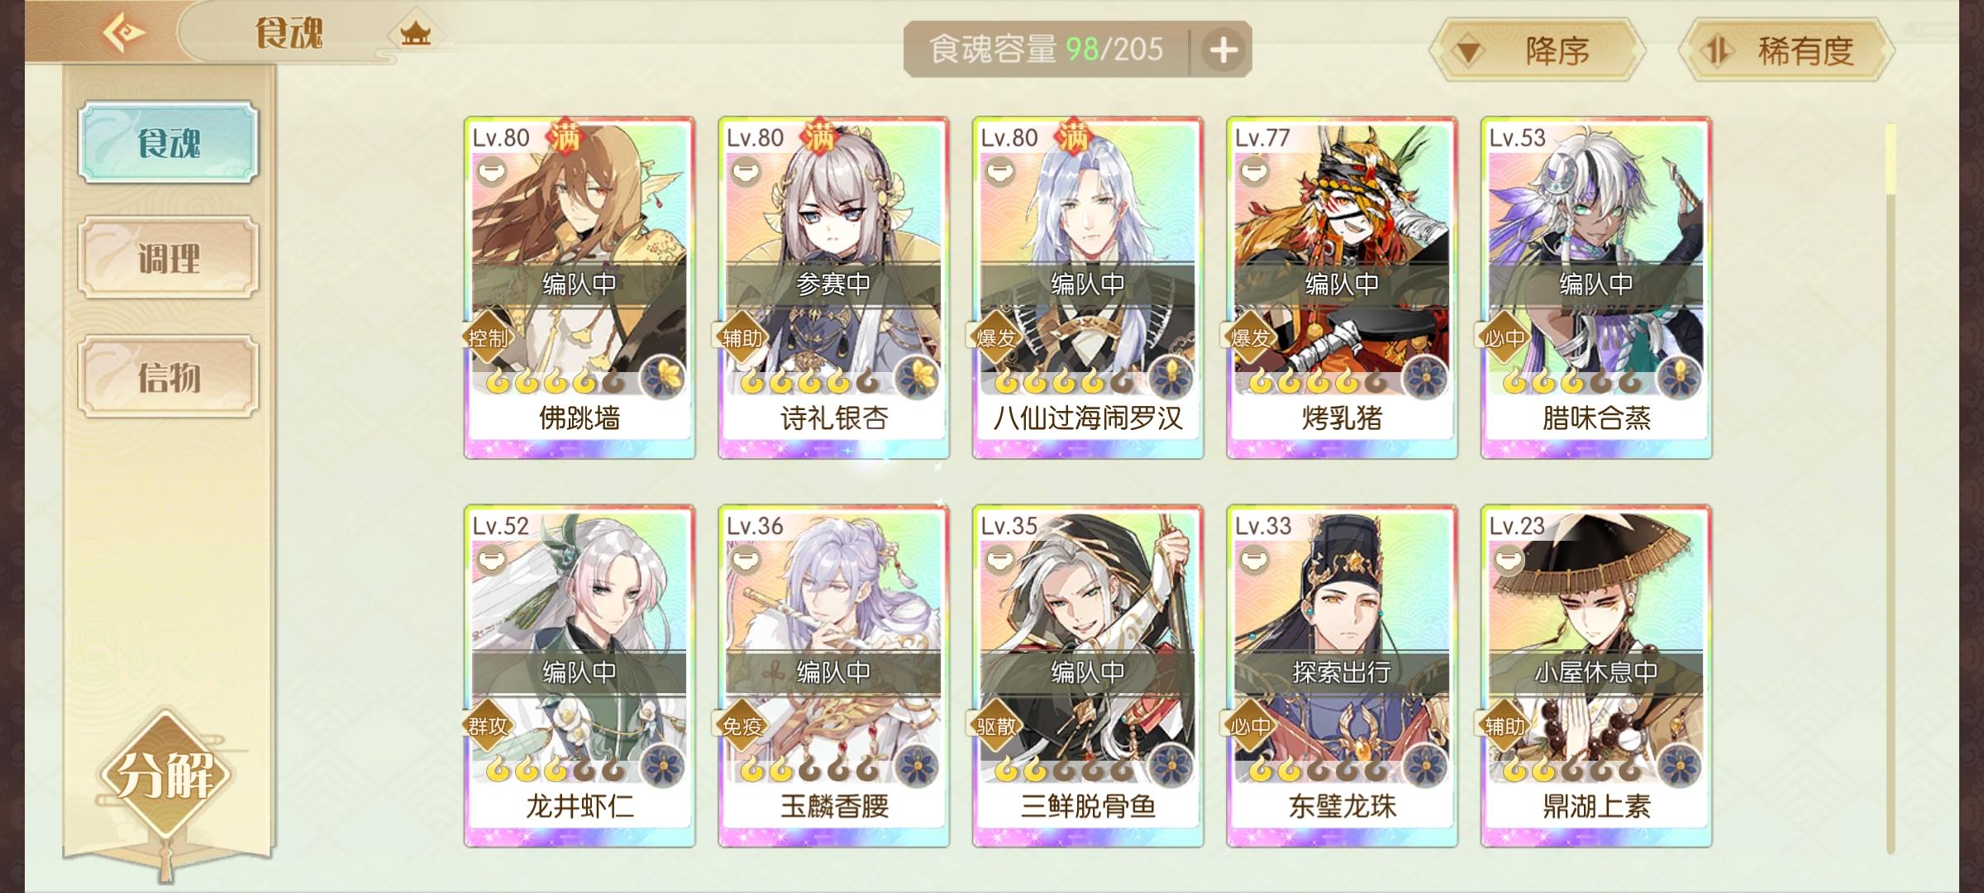
Task: Click the 驱散 badge on 三鲜脱骨鱼
Action: coord(996,726)
